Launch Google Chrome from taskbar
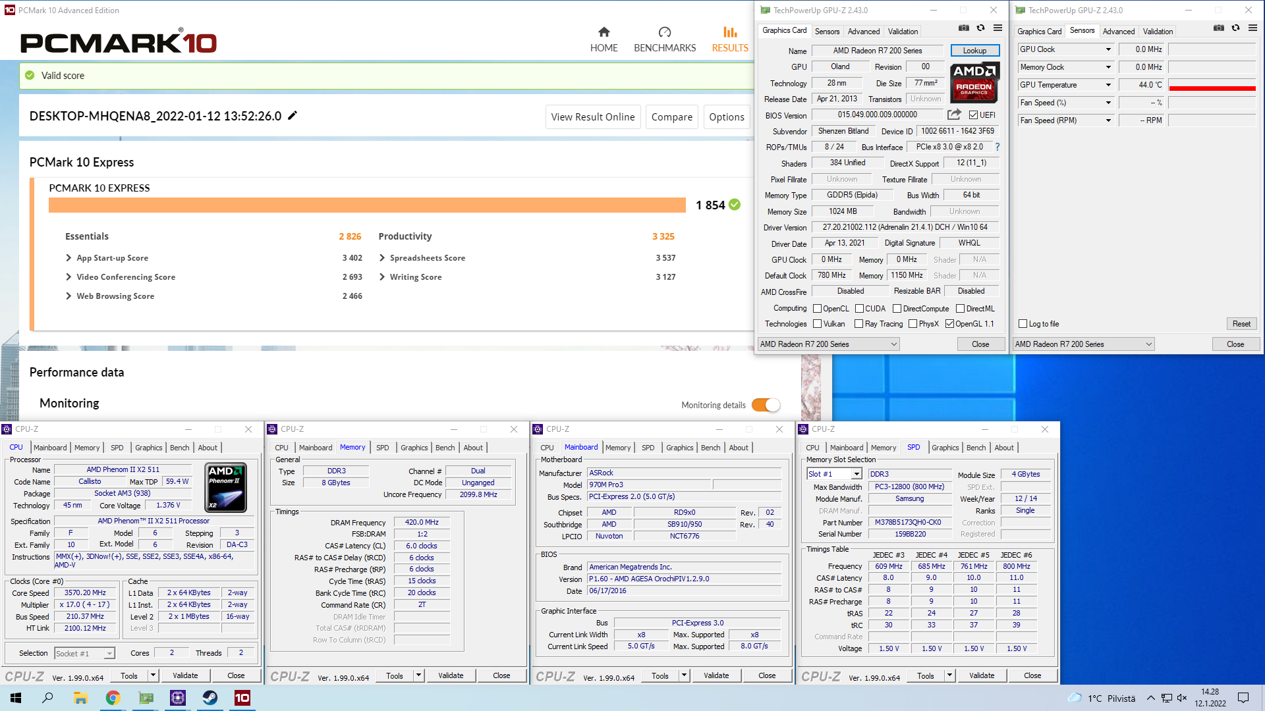This screenshot has height=711, width=1265. 113,698
